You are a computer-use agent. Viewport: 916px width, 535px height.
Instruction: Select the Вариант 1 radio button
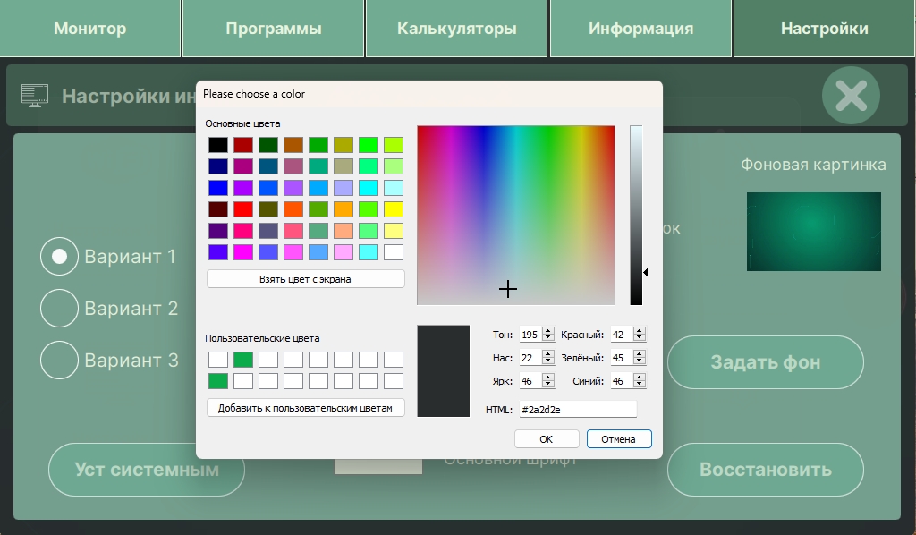click(x=59, y=256)
